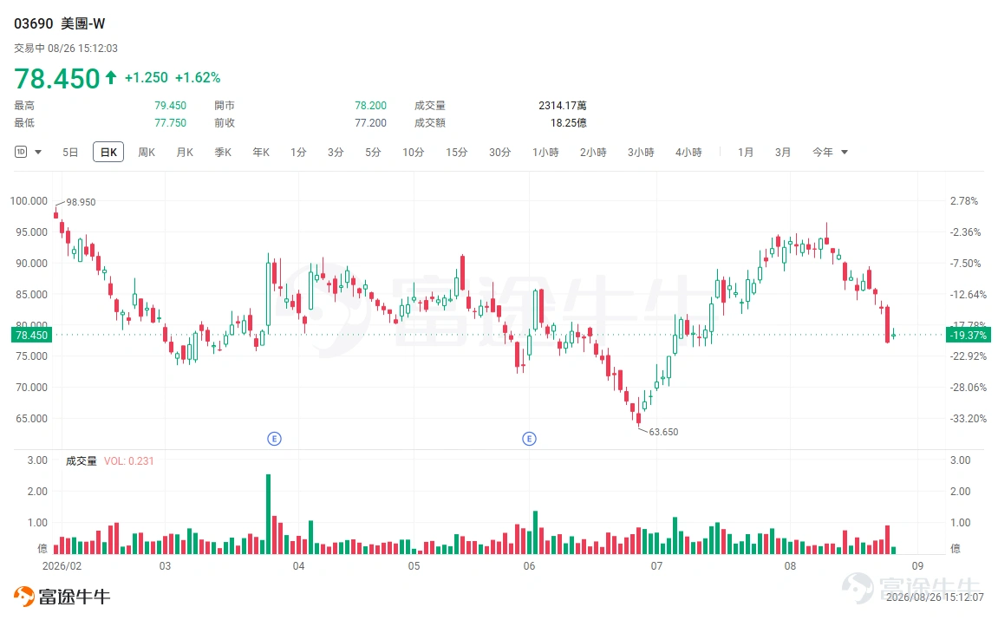Click the large 78.450 price header
The width and height of the screenshot is (998, 620).
click(x=57, y=79)
